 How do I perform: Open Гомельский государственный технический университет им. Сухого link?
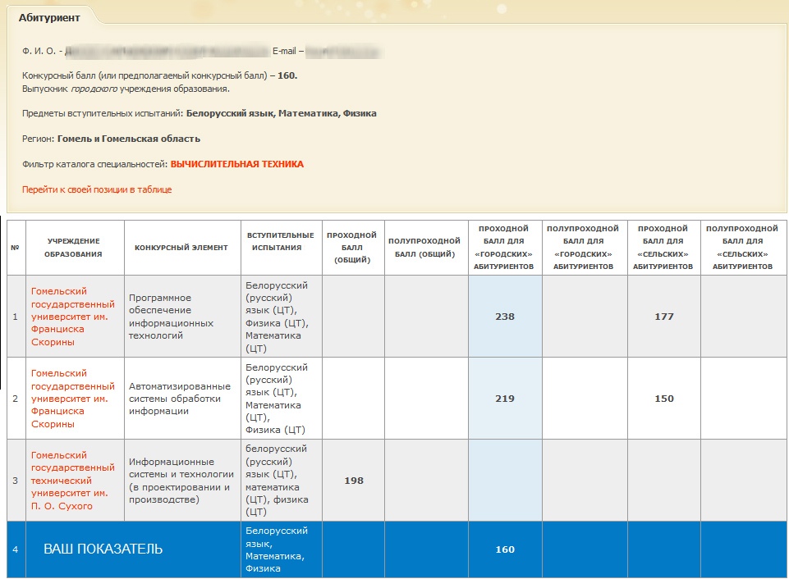[73, 480]
